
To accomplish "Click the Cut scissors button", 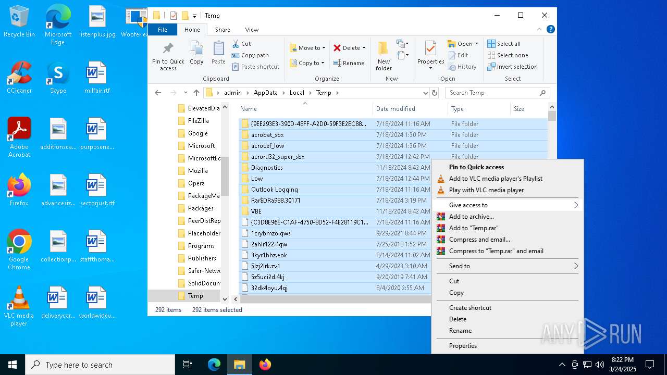I will [x=241, y=44].
